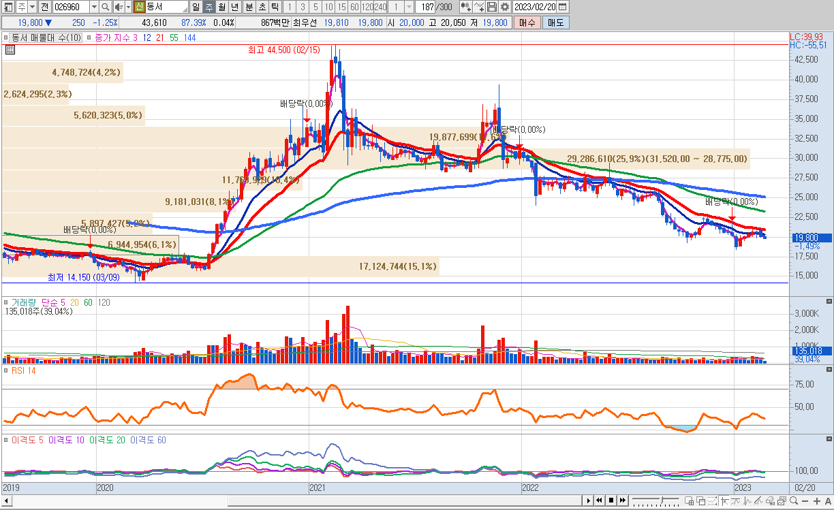The image size is (834, 510).
Task: Select the 년 (yearly) period tab
Action: (x=234, y=7)
